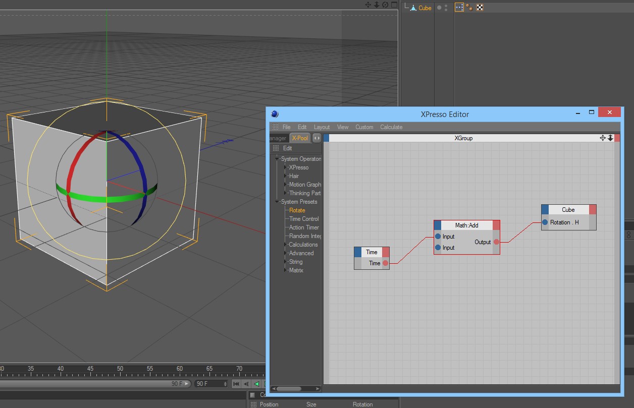Click the XGroup pan arrows icon

pyautogui.click(x=602, y=138)
